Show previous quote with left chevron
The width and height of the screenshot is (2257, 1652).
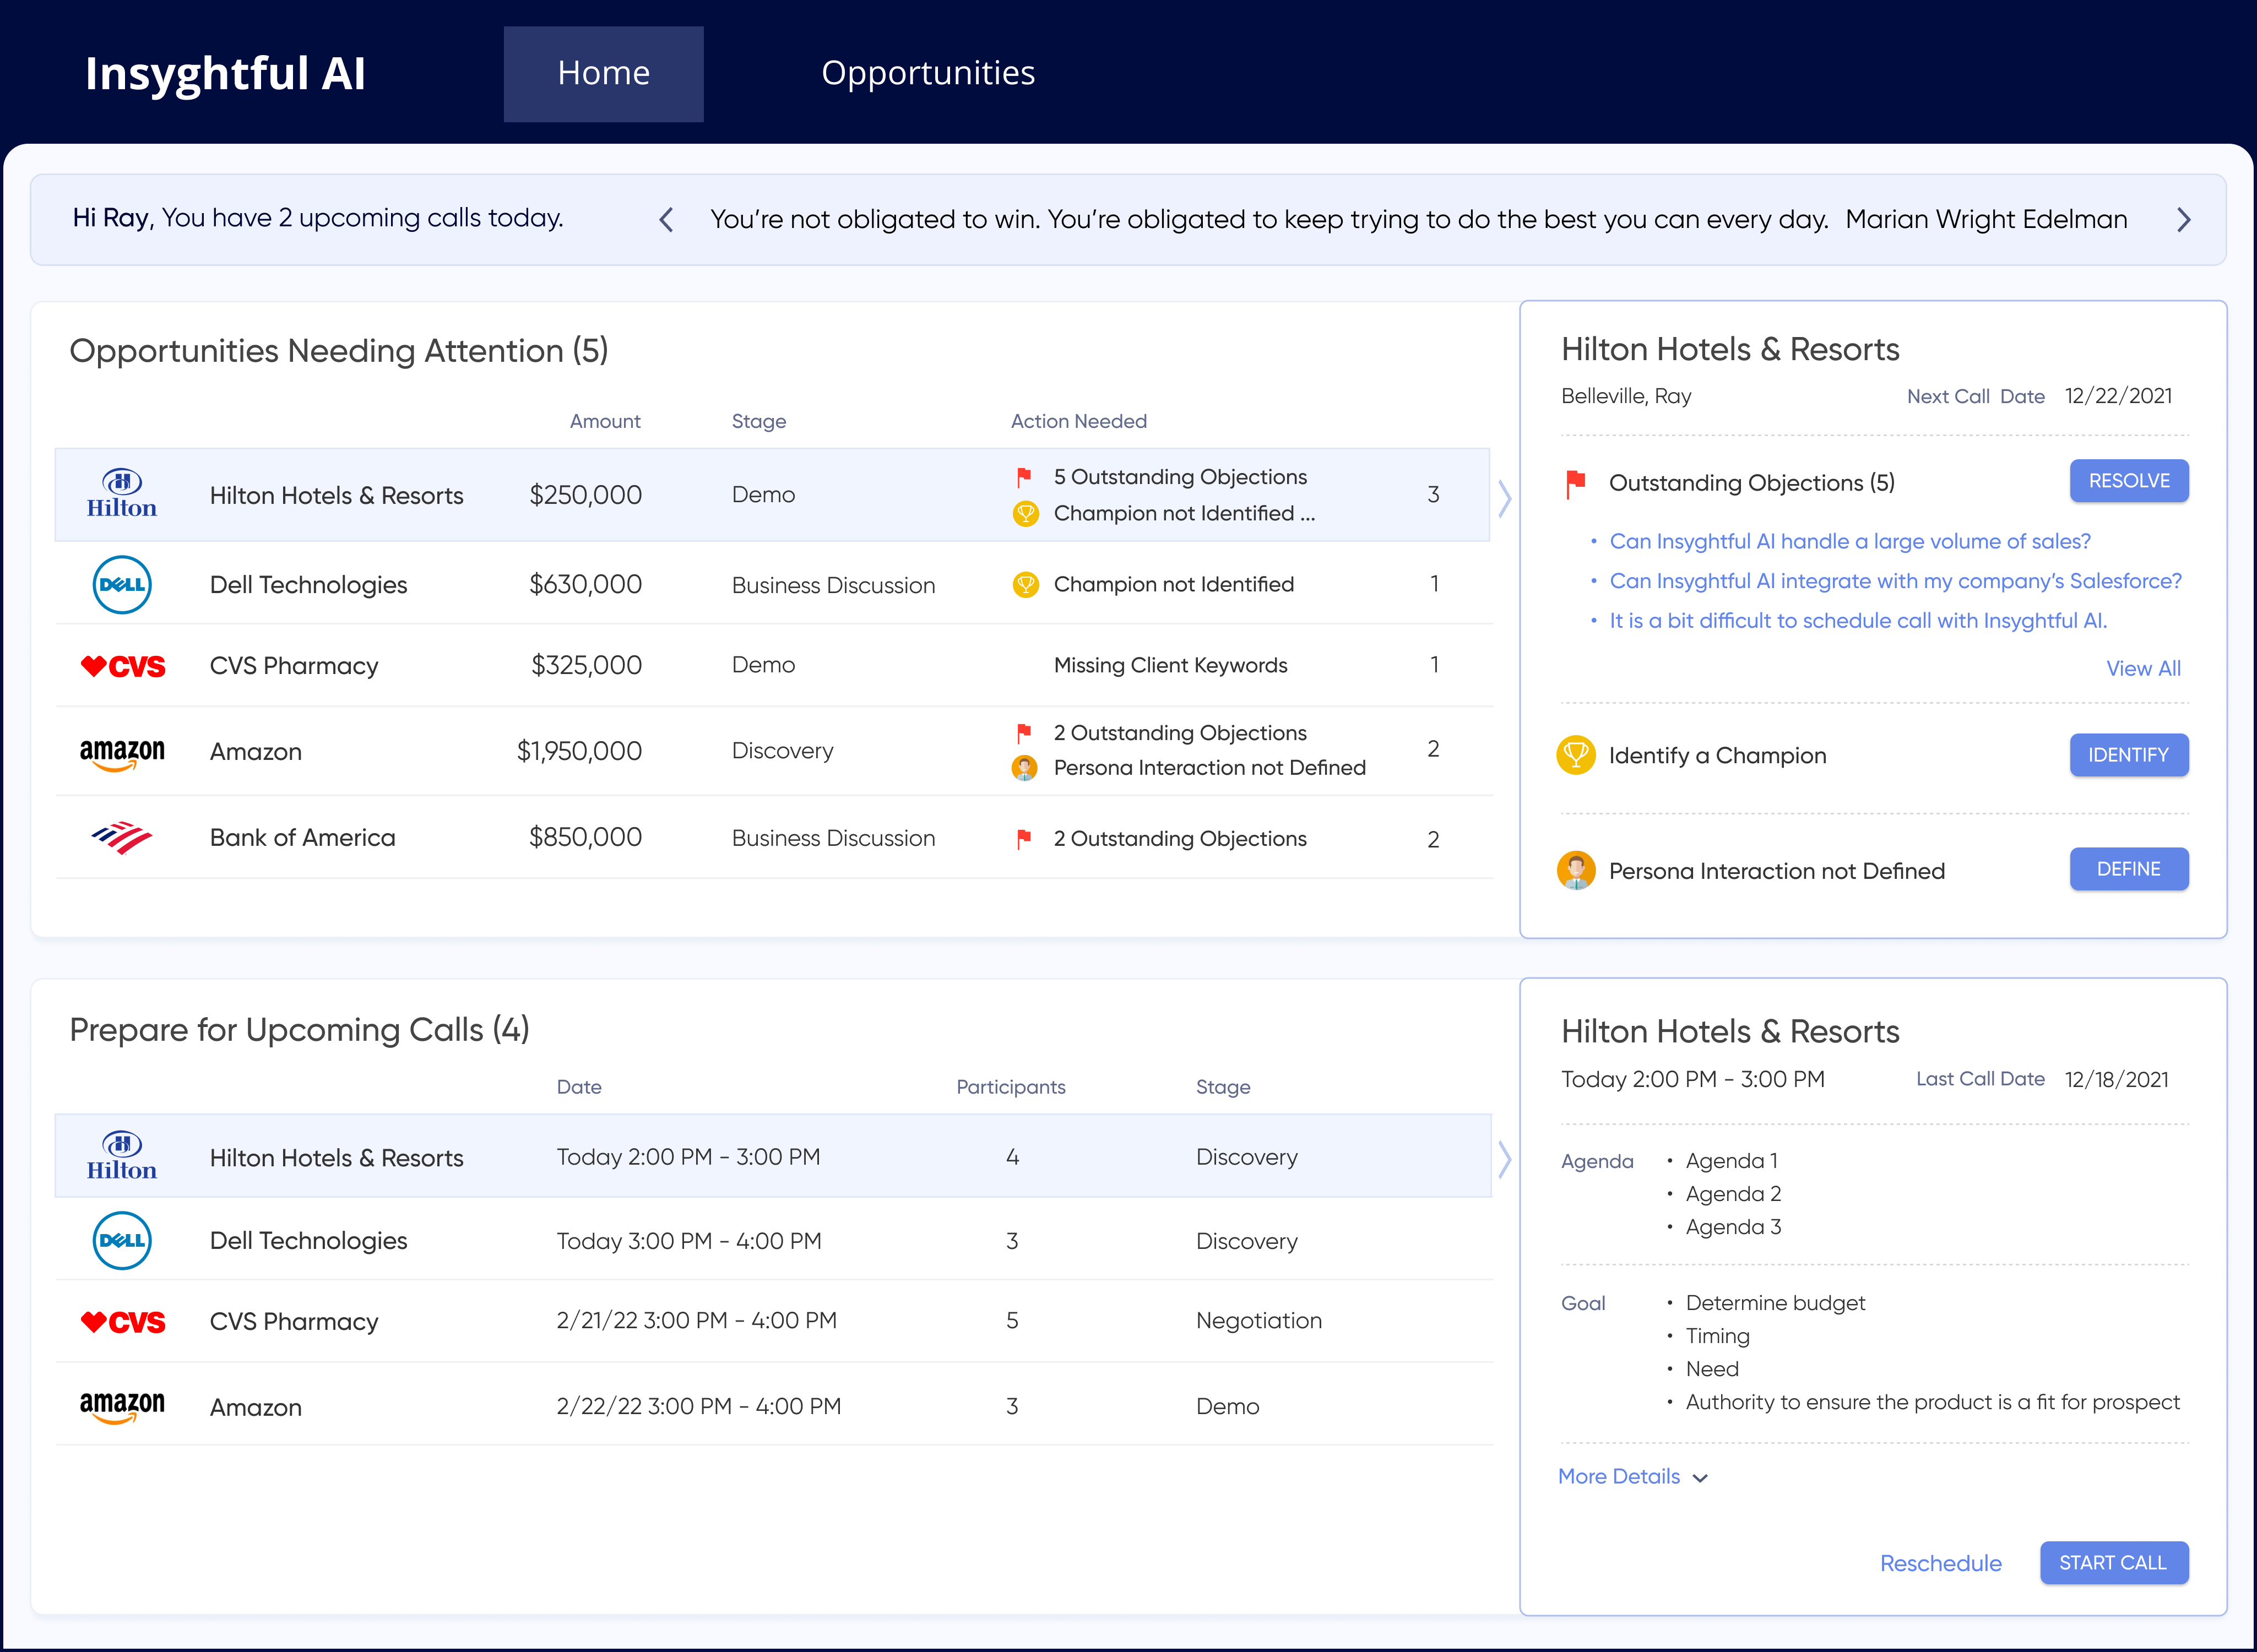coord(666,219)
